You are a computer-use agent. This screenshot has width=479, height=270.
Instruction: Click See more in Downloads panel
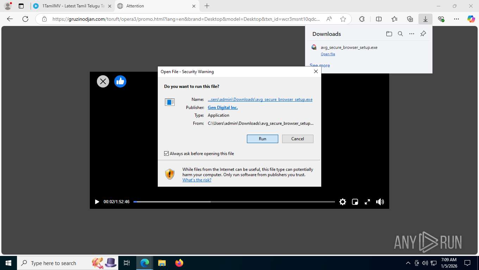pos(320,65)
